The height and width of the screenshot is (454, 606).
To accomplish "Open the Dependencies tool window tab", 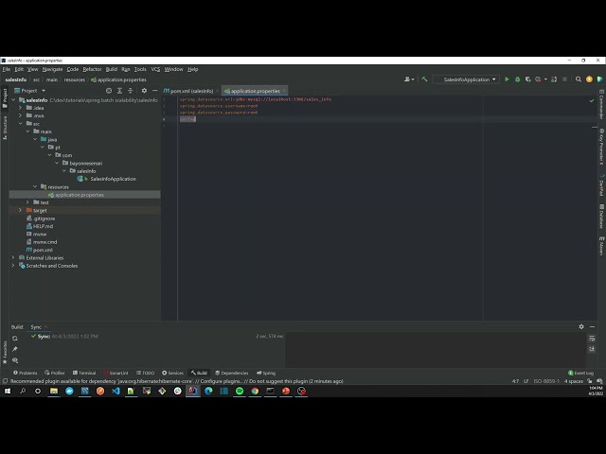I will (232, 373).
